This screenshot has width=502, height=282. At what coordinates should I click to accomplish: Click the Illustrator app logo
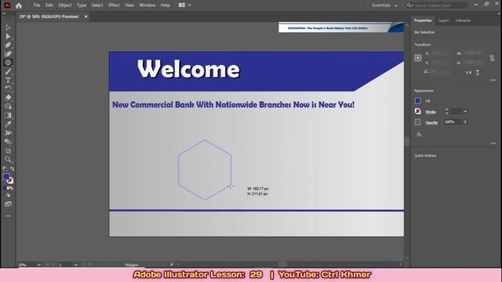(7, 5)
